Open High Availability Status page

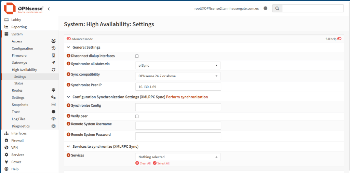(18, 83)
